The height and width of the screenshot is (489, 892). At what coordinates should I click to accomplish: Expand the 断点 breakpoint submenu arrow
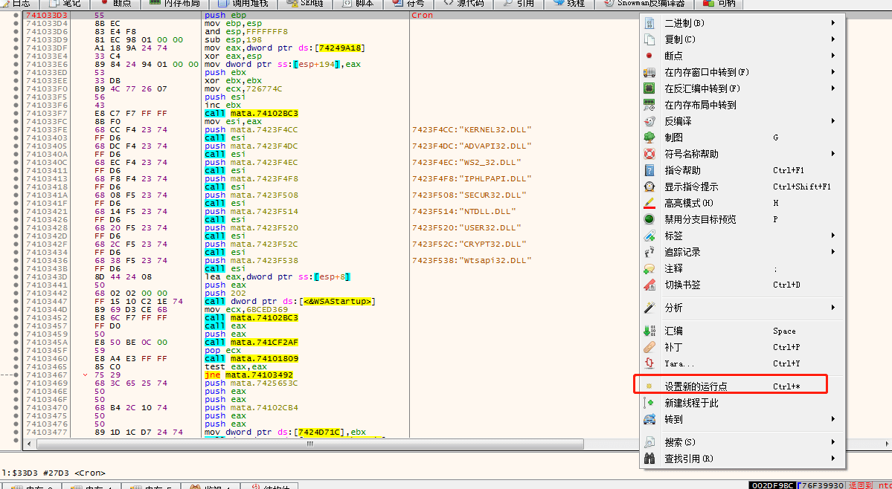click(x=832, y=56)
